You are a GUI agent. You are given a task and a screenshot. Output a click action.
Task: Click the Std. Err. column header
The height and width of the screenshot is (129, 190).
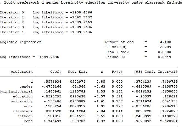pos(77,72)
